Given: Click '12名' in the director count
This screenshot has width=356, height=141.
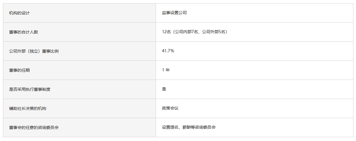Looking at the screenshot, I should pos(166,32).
